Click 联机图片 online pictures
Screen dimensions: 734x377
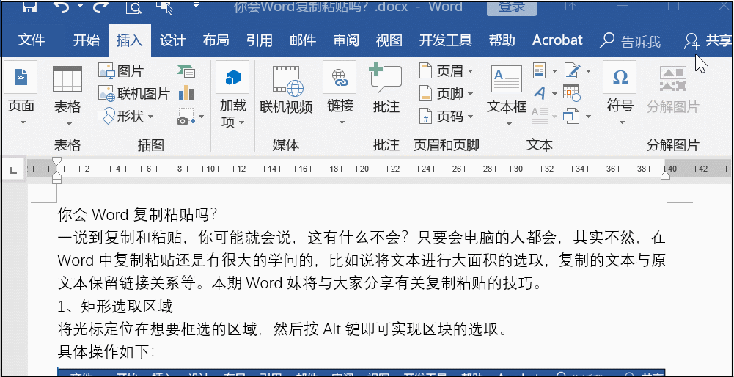coord(133,94)
